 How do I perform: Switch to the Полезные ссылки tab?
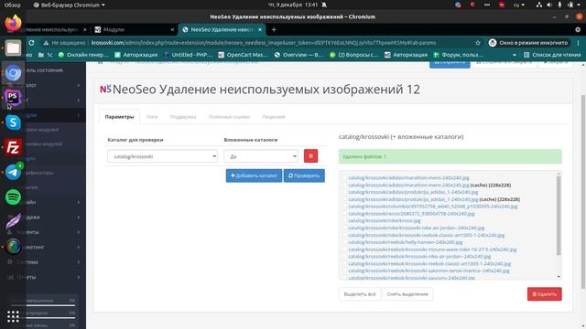click(229, 117)
